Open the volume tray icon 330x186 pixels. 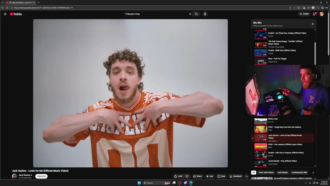click(x=317, y=183)
